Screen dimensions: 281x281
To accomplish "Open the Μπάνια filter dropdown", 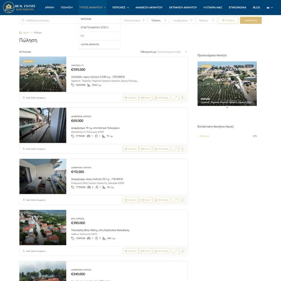I will (x=206, y=21).
